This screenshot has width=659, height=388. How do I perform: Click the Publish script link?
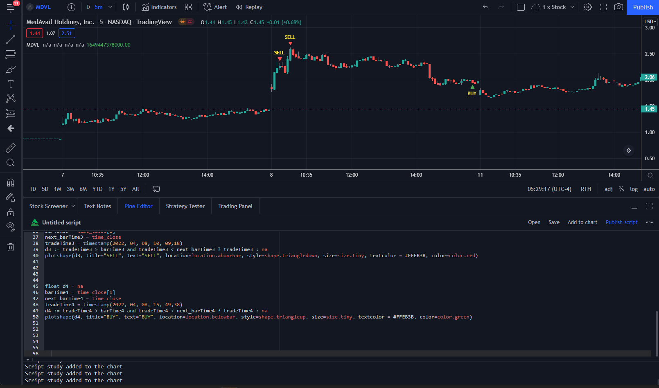point(621,222)
